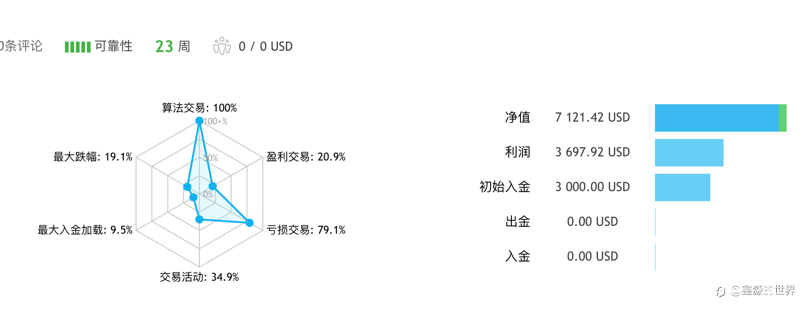Click the 23 周 weeks indicator
The width and height of the screenshot is (805, 310).
point(172,46)
